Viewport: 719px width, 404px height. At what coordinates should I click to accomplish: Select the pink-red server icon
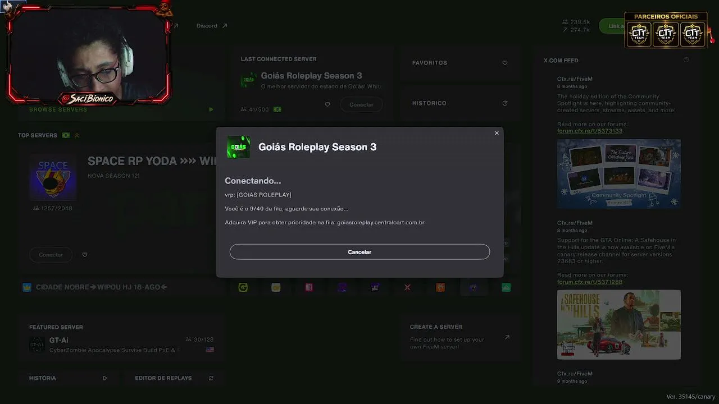[x=309, y=287]
